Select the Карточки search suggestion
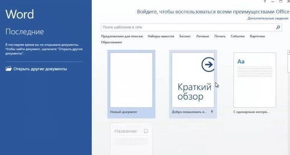Image resolution: width=290 pixels, height=155 pixels. tap(257, 36)
